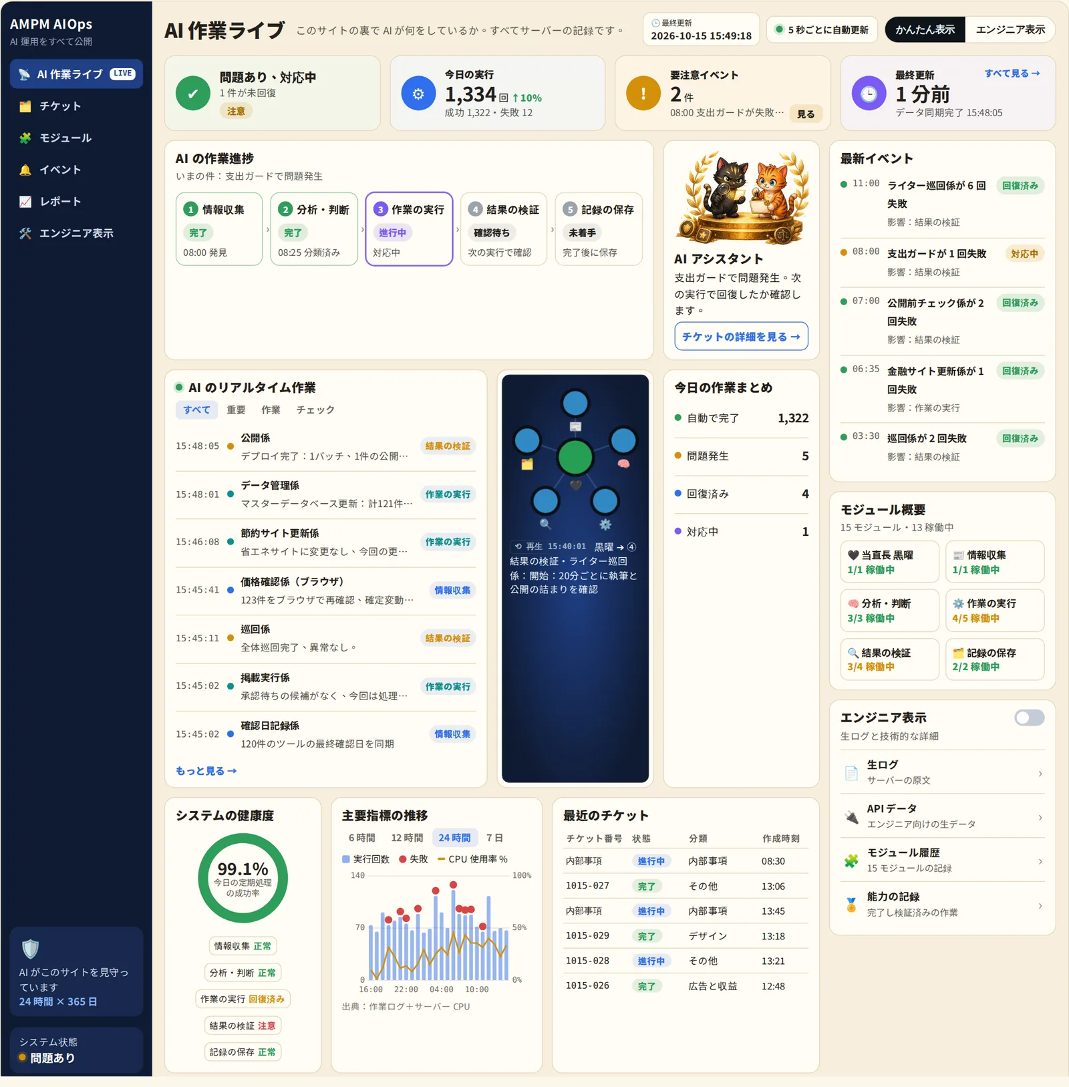Select the 重要 filter tab

pyautogui.click(x=236, y=410)
